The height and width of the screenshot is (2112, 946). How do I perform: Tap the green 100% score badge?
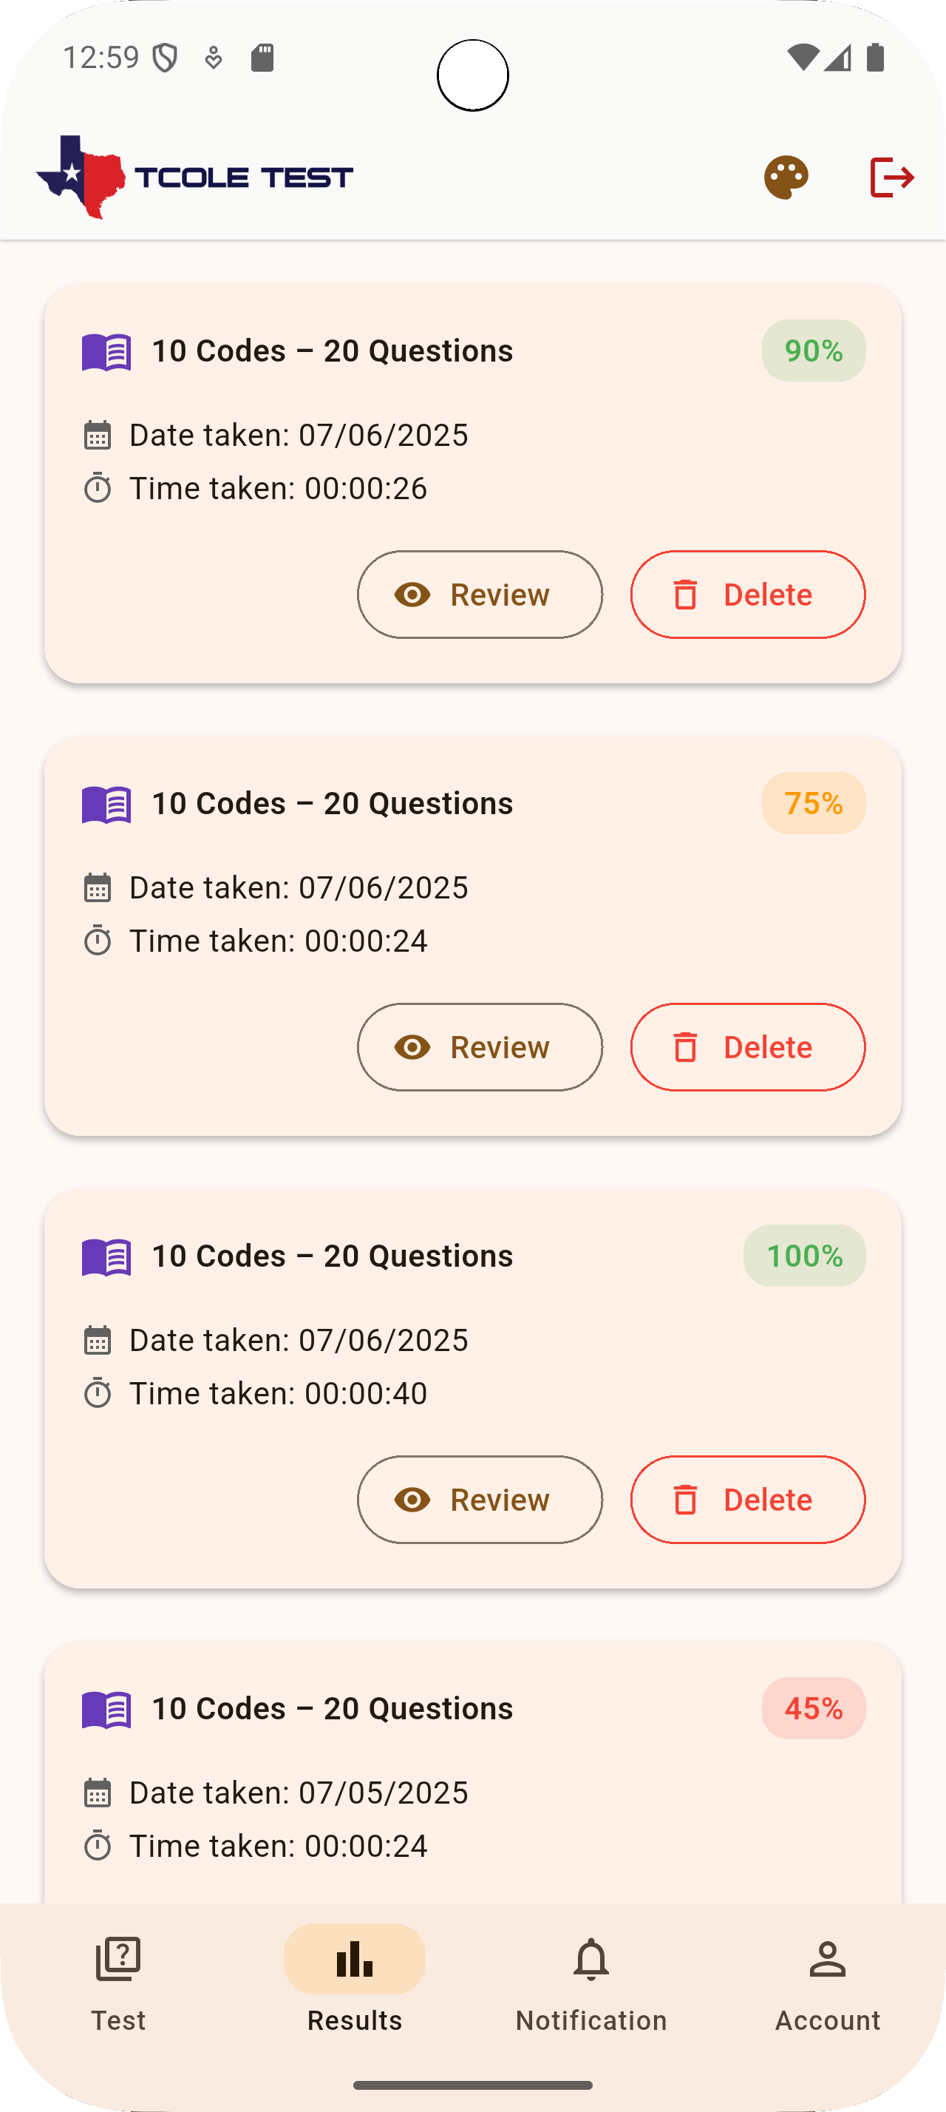[x=804, y=1256]
